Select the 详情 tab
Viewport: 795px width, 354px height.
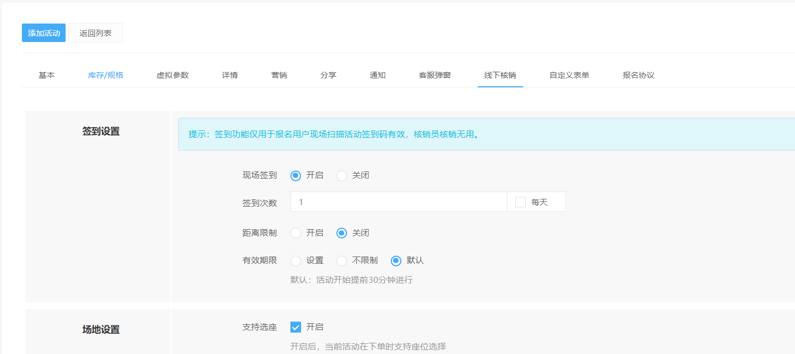coord(230,75)
